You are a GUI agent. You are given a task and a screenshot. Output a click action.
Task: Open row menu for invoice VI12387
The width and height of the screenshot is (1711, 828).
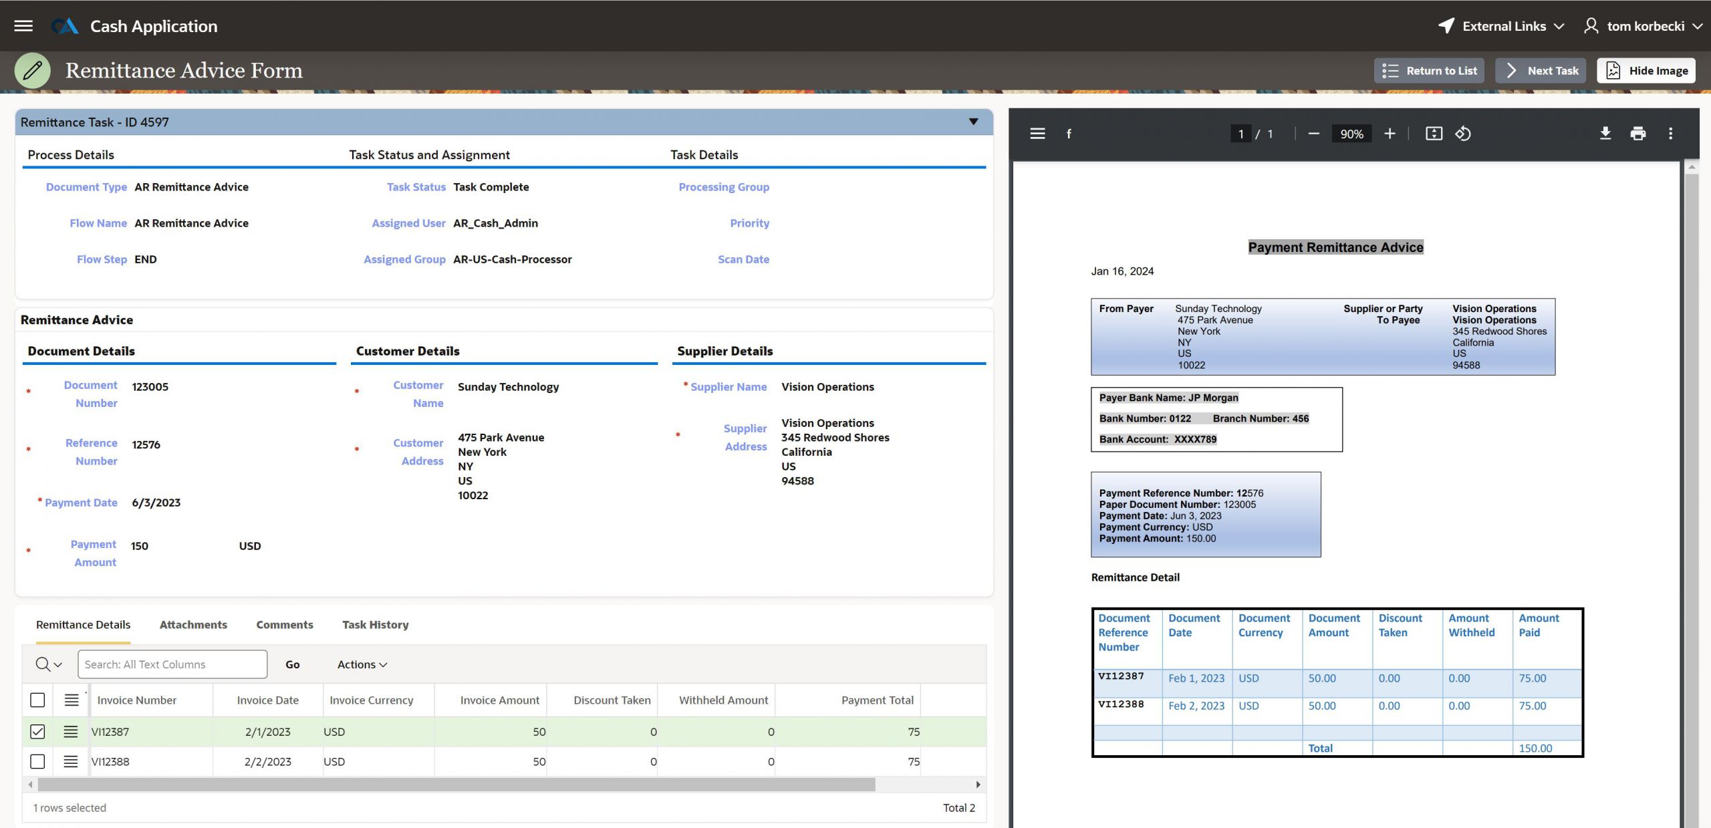[70, 732]
